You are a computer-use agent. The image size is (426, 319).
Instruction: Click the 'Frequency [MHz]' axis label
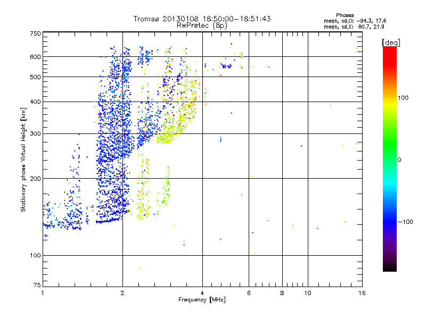(202, 300)
